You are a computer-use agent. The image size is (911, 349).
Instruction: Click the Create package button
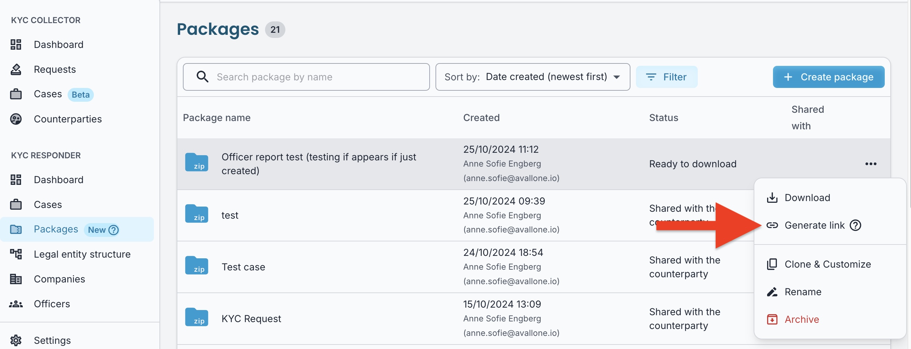(828, 77)
